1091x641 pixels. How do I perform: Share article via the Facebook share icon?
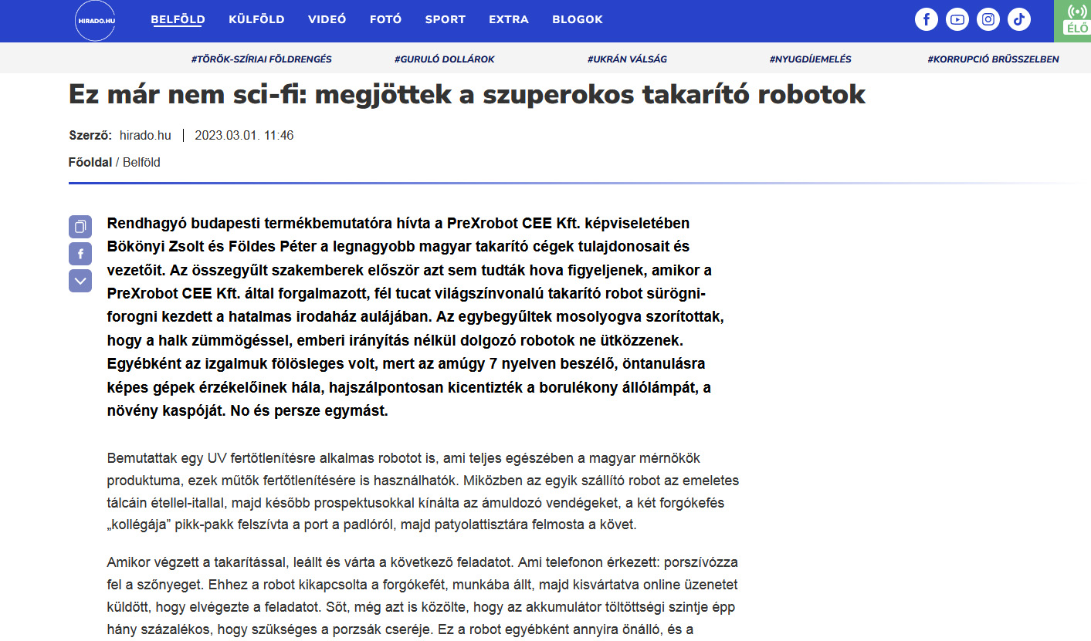coord(80,254)
